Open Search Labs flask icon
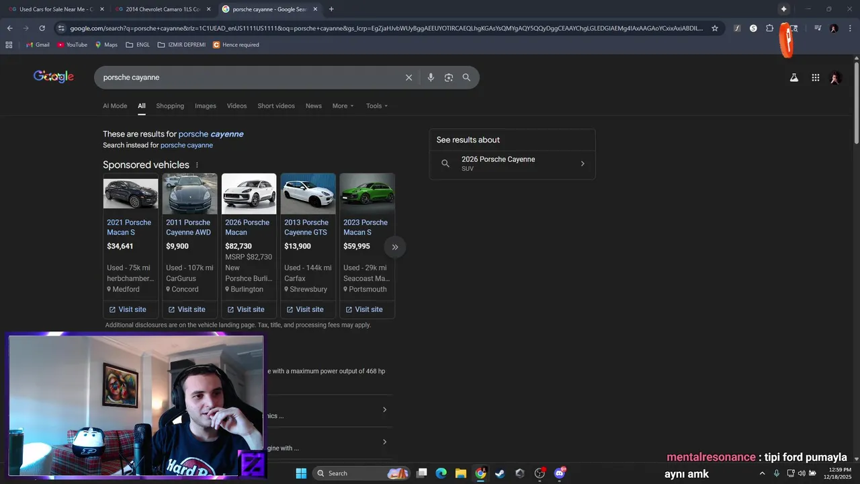The width and height of the screenshot is (860, 484). click(x=794, y=78)
